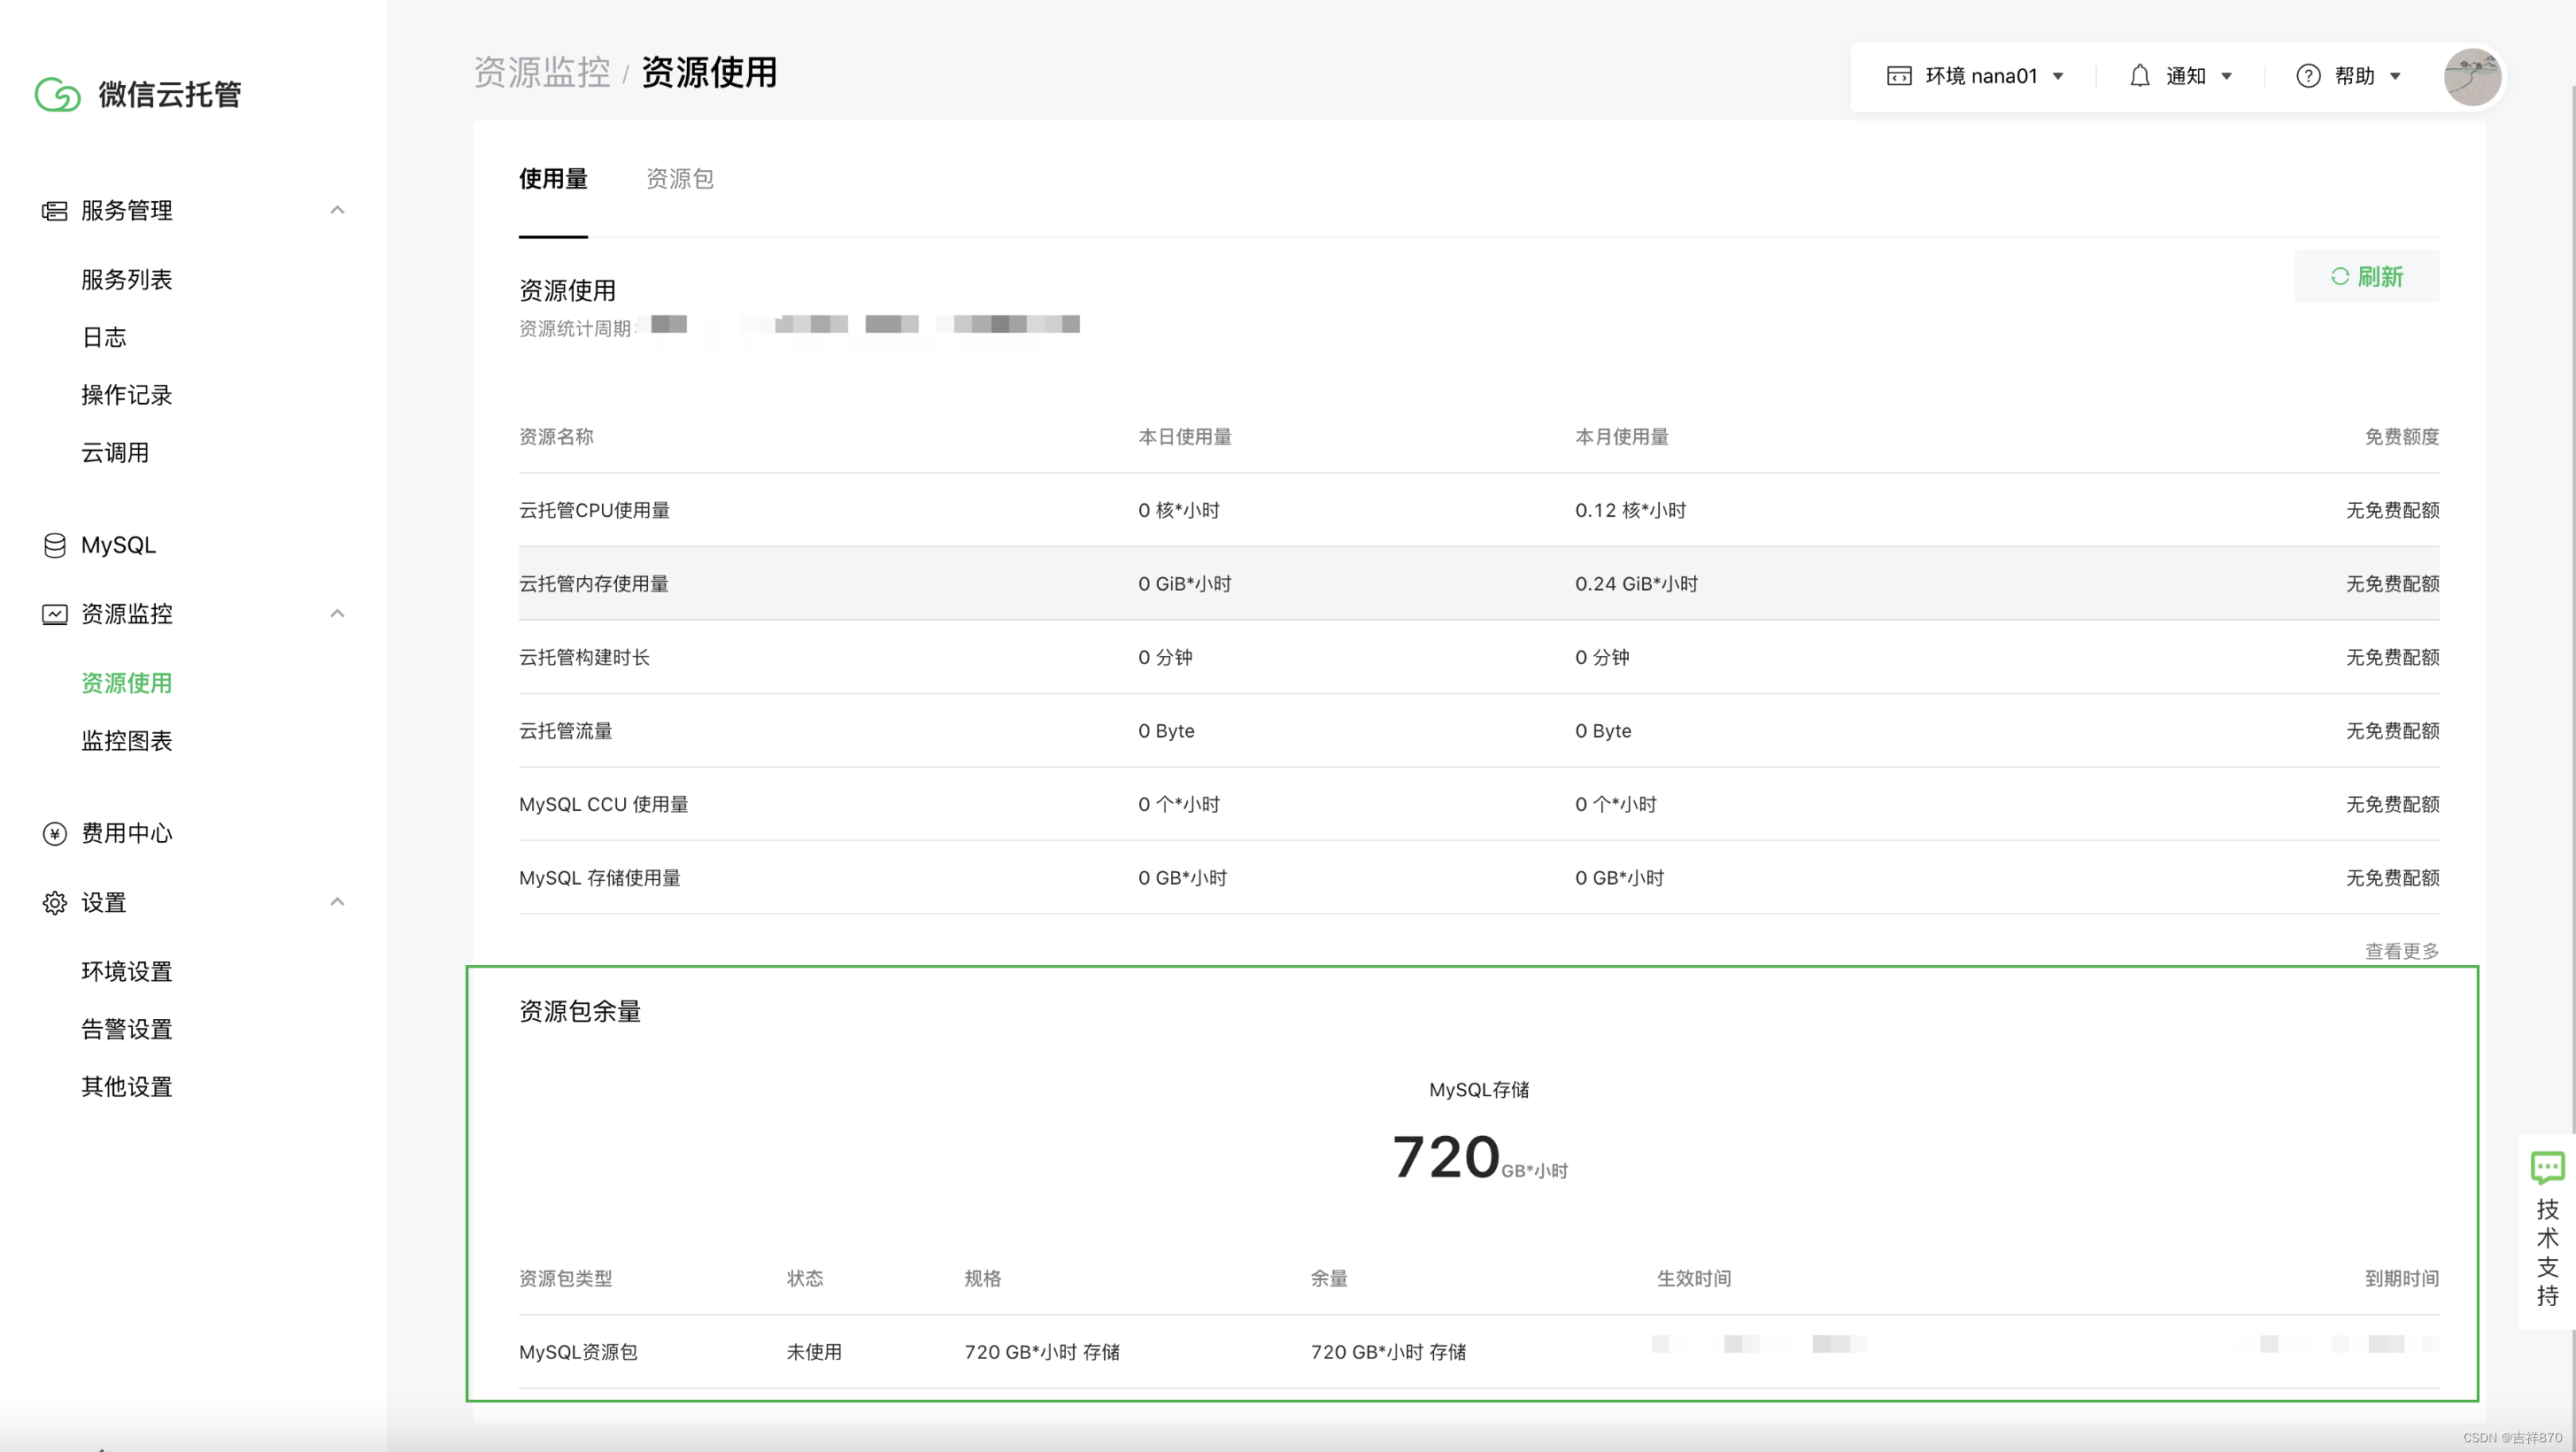Click the MySQL 存储使用量 row name

599,878
